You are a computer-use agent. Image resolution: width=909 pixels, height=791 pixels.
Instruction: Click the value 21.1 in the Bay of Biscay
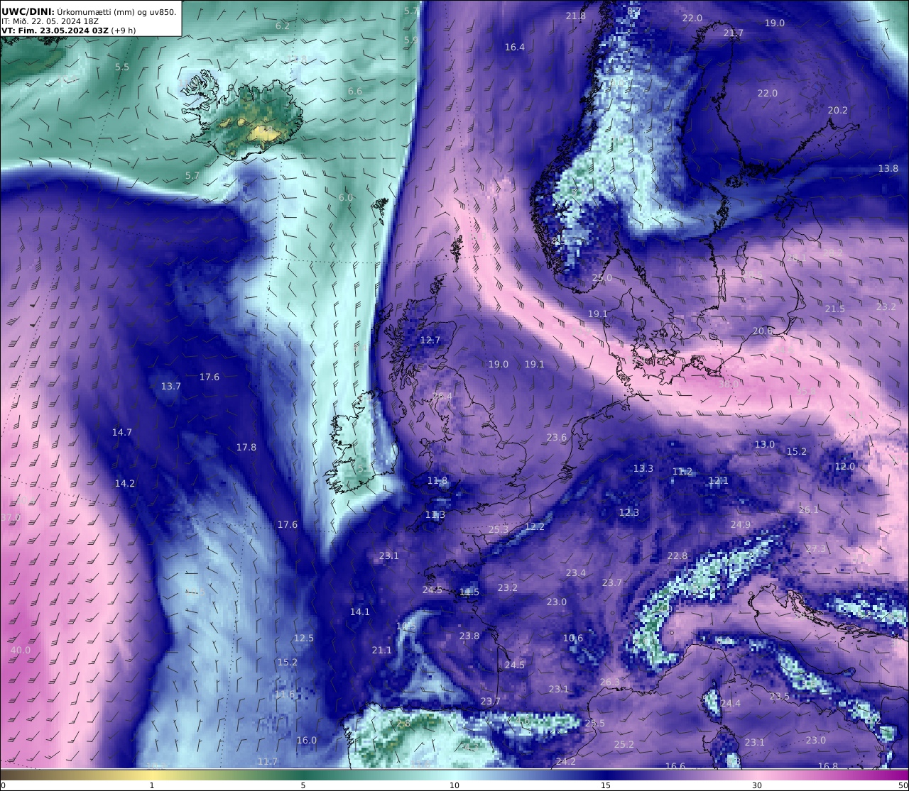coord(381,650)
